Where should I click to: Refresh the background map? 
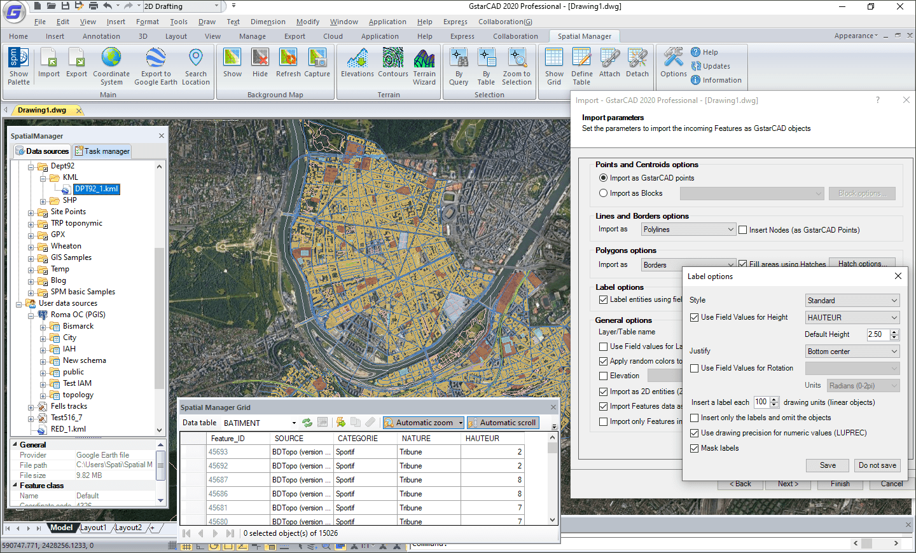[288, 62]
